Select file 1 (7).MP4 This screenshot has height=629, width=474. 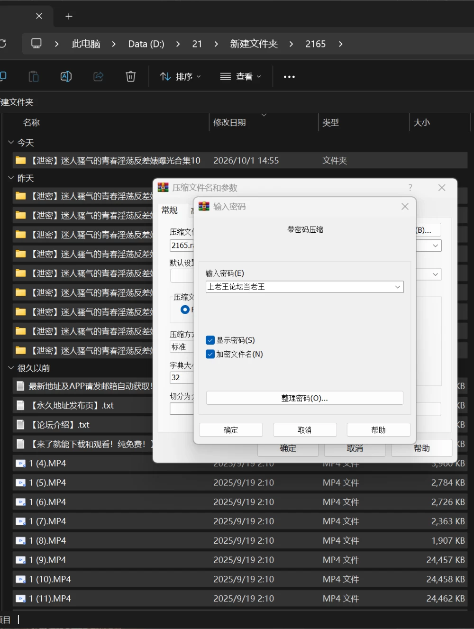click(x=240, y=521)
